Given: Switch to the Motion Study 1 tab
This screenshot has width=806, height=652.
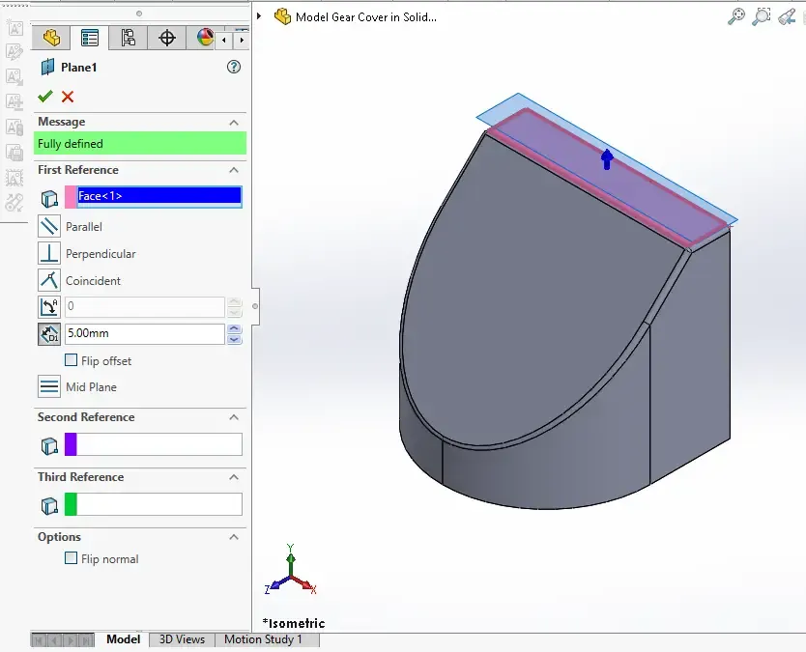Looking at the screenshot, I should coord(263,639).
